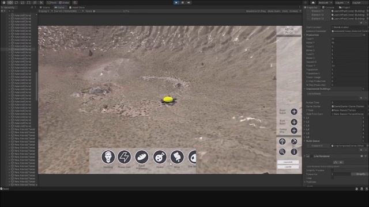369x207 pixels.
Task: Click the plus button under Build Queue list
Action: pos(362,149)
